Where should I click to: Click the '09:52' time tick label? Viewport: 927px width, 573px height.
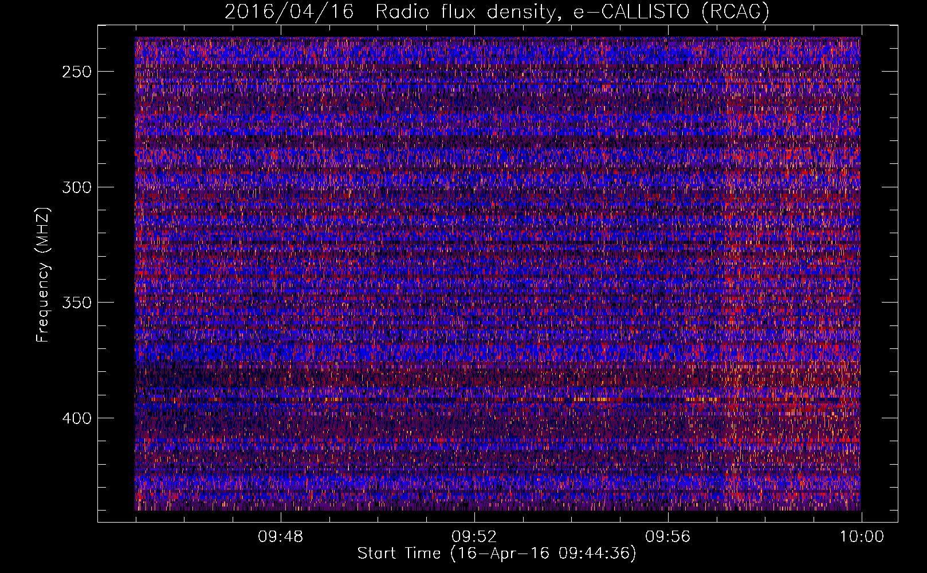click(474, 537)
